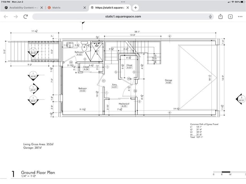Open the share sheet icon
This screenshot has height=184, width=246.
(x=220, y=17)
